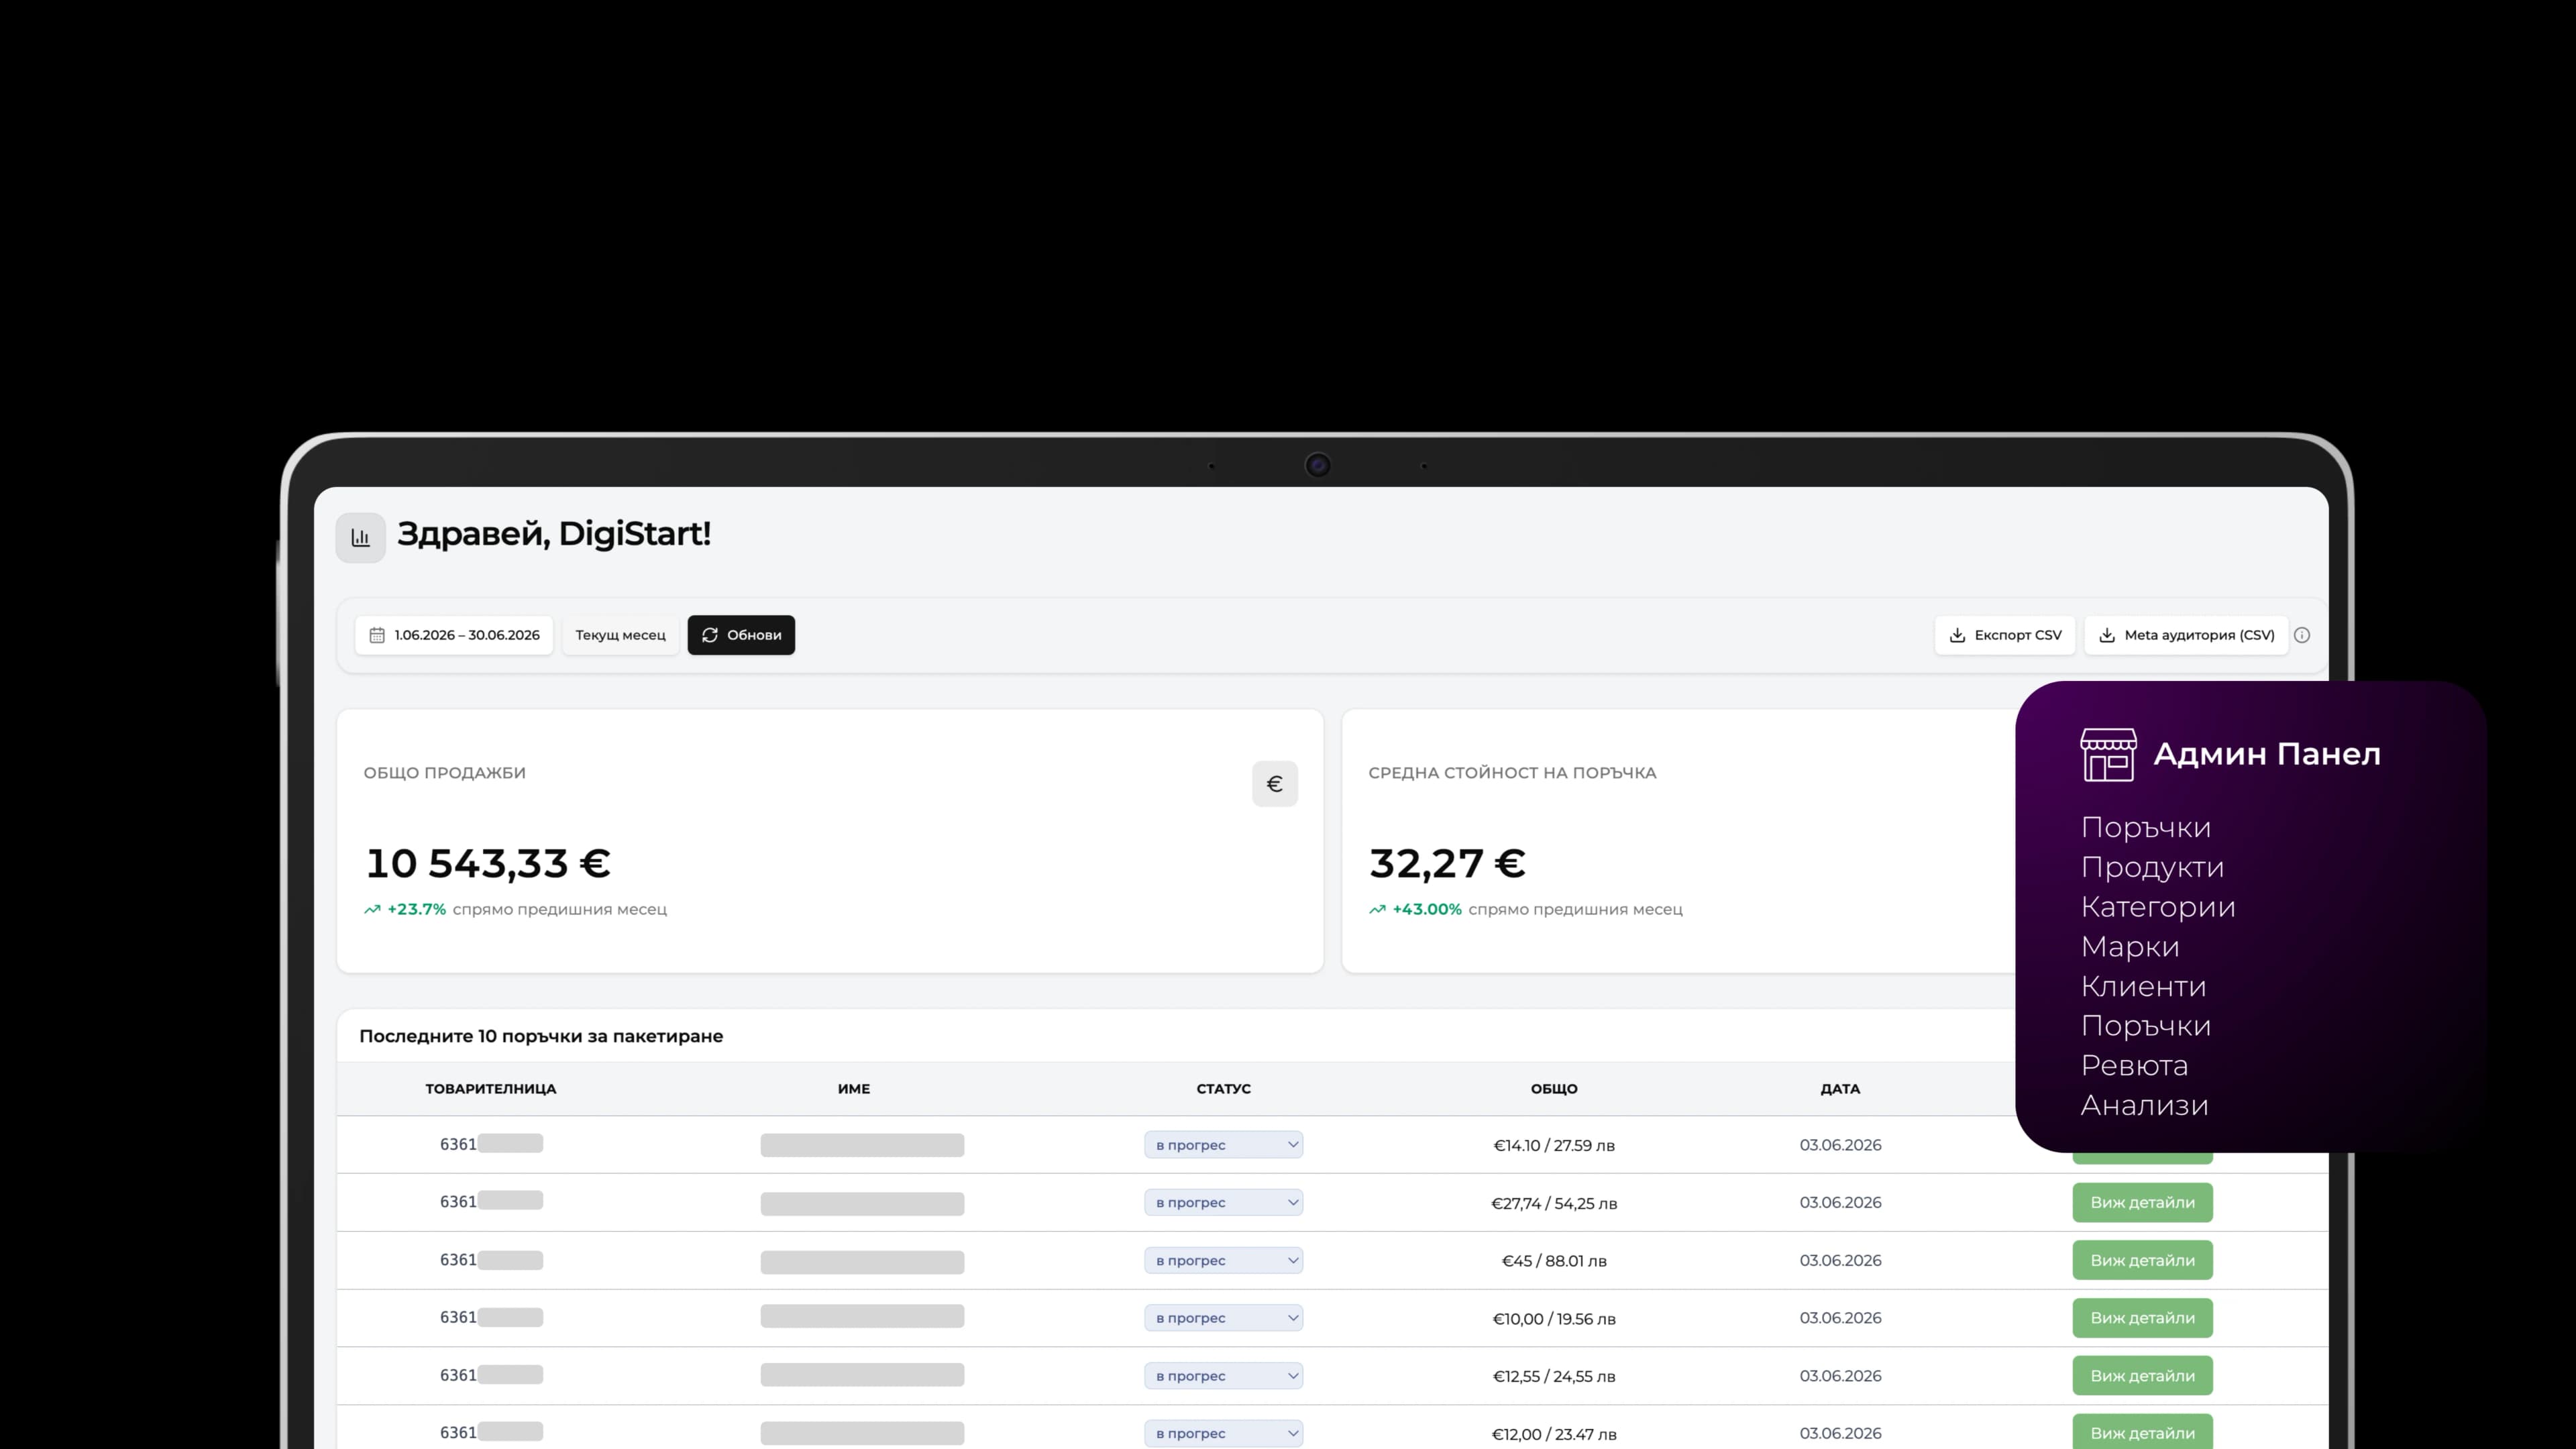Click the download icon on Meta аудитория
2576x1449 pixels.
pyautogui.click(x=2107, y=635)
